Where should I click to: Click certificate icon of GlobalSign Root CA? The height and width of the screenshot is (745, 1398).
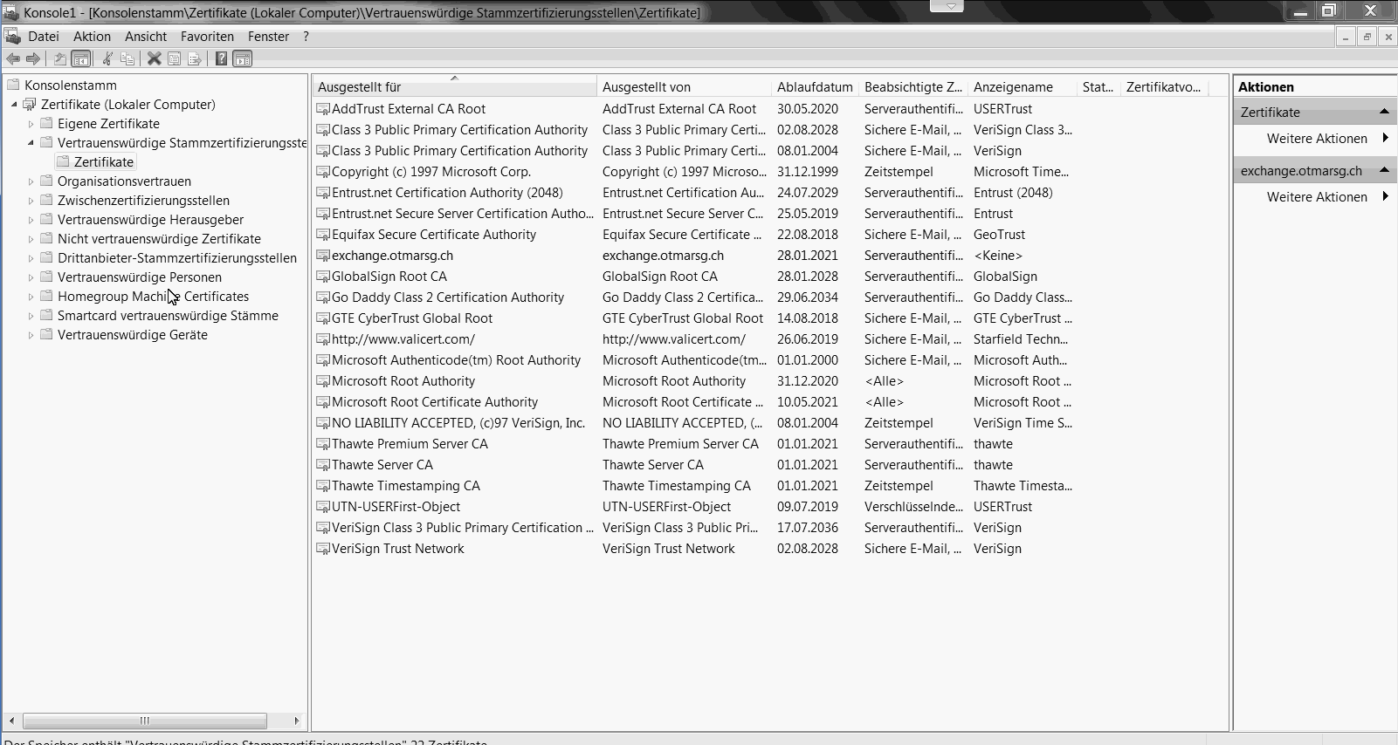(323, 277)
